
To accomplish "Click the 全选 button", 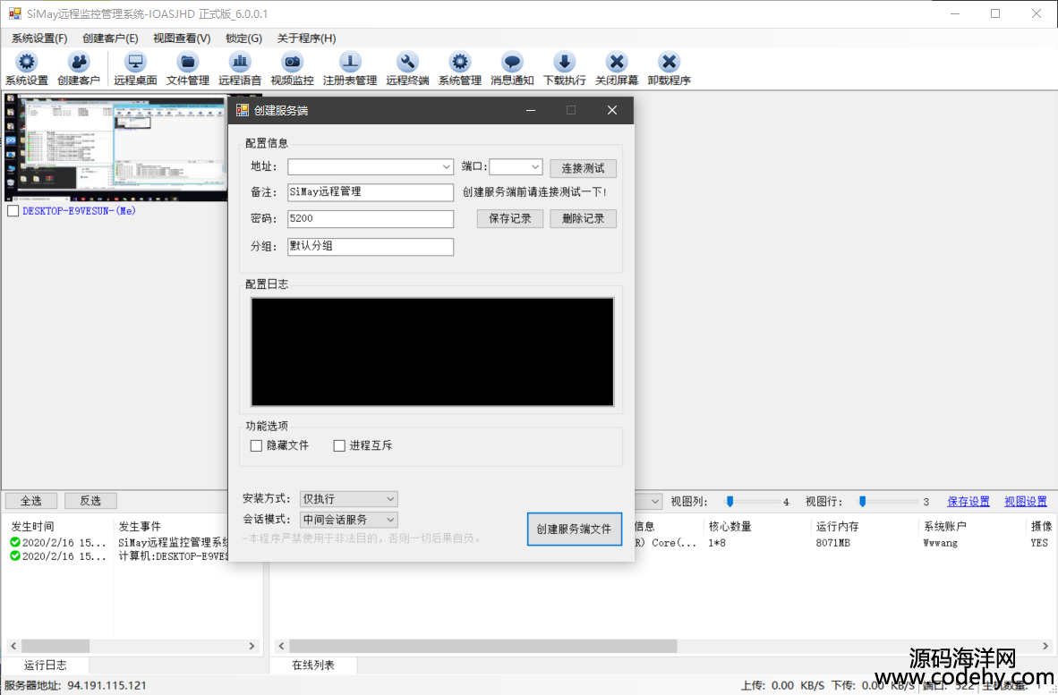I will click(31, 501).
